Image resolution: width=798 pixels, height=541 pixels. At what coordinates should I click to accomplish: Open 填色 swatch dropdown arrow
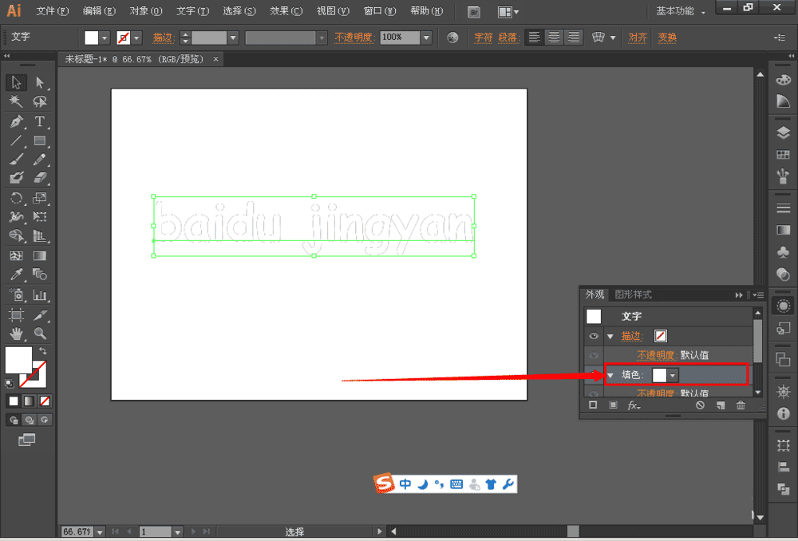(x=673, y=376)
